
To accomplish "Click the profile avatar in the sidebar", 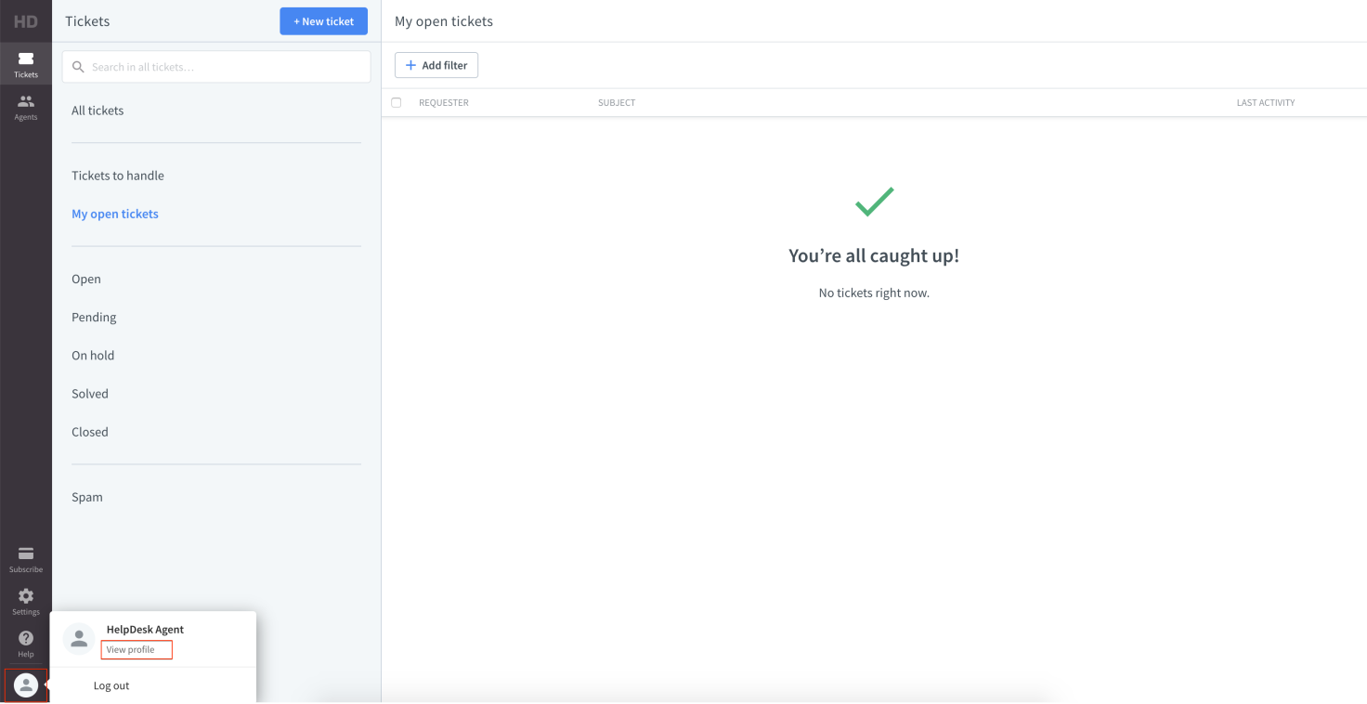I will tap(26, 685).
